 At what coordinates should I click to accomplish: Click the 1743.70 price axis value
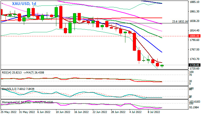pos(194,59)
